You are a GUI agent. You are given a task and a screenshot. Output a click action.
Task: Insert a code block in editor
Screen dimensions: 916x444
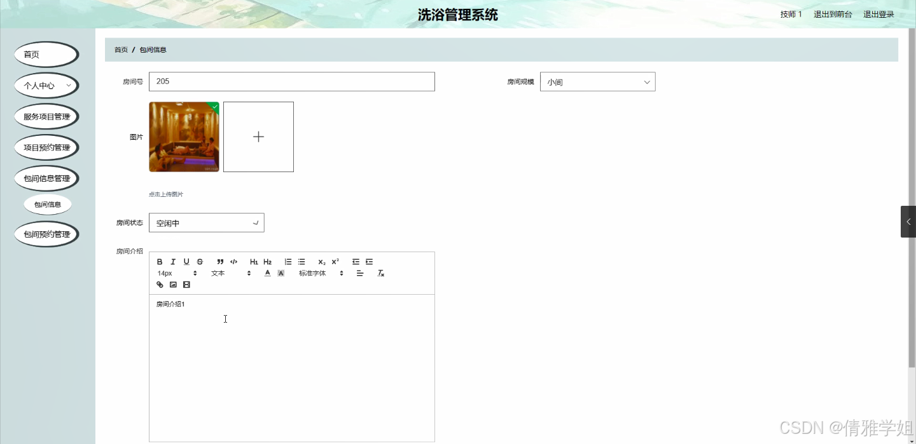coord(233,262)
